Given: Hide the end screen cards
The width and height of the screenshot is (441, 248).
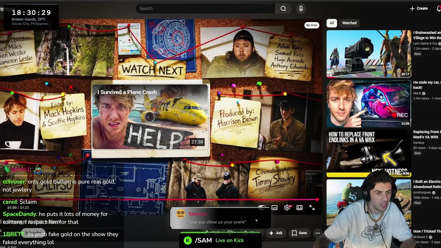Looking at the screenshot, I should (x=311, y=25).
